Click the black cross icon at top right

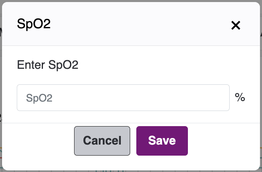point(236,25)
